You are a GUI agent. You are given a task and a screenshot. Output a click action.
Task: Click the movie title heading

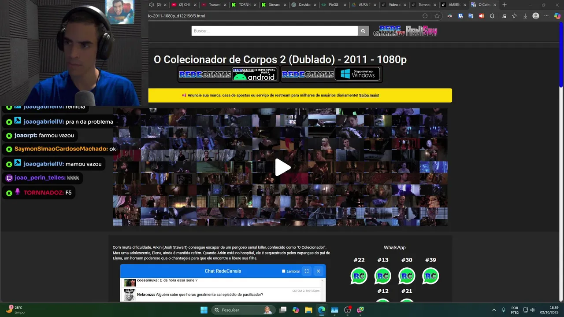coord(280,59)
